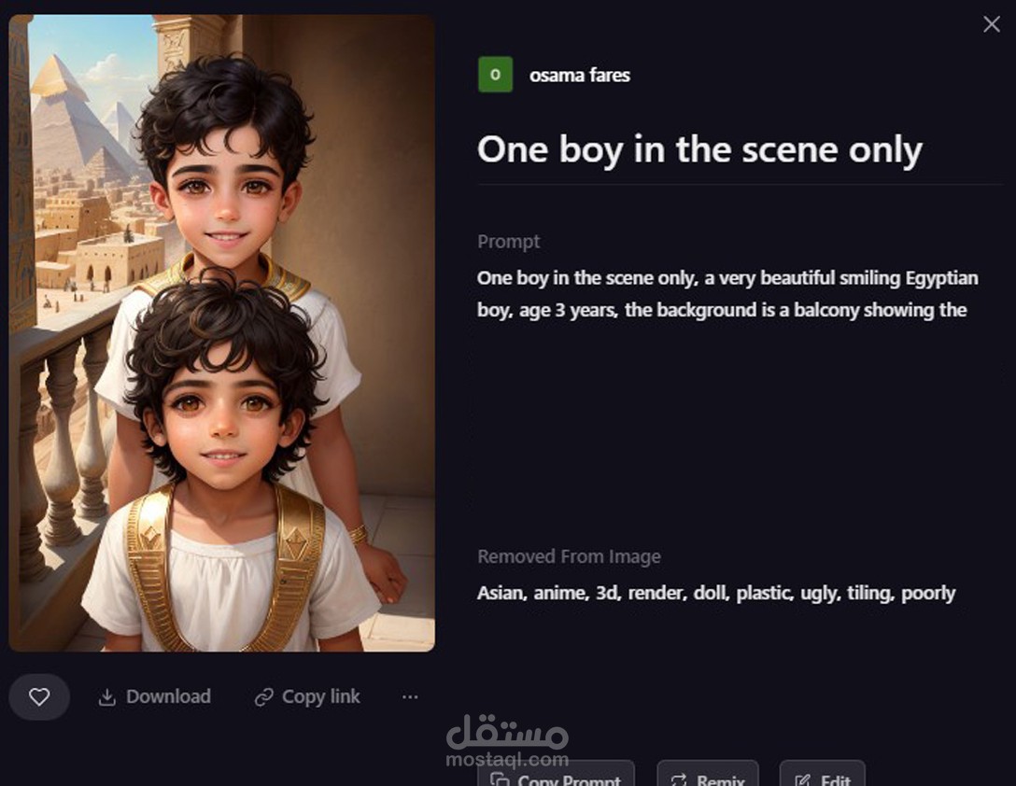Click the 'Copy link' text label

(320, 696)
